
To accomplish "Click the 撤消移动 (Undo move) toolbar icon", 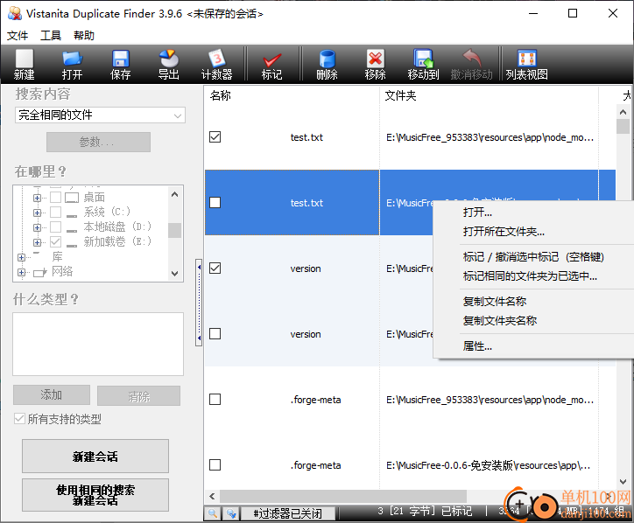I will point(471,65).
